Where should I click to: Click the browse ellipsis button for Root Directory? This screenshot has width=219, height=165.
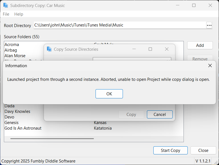click(x=209, y=25)
